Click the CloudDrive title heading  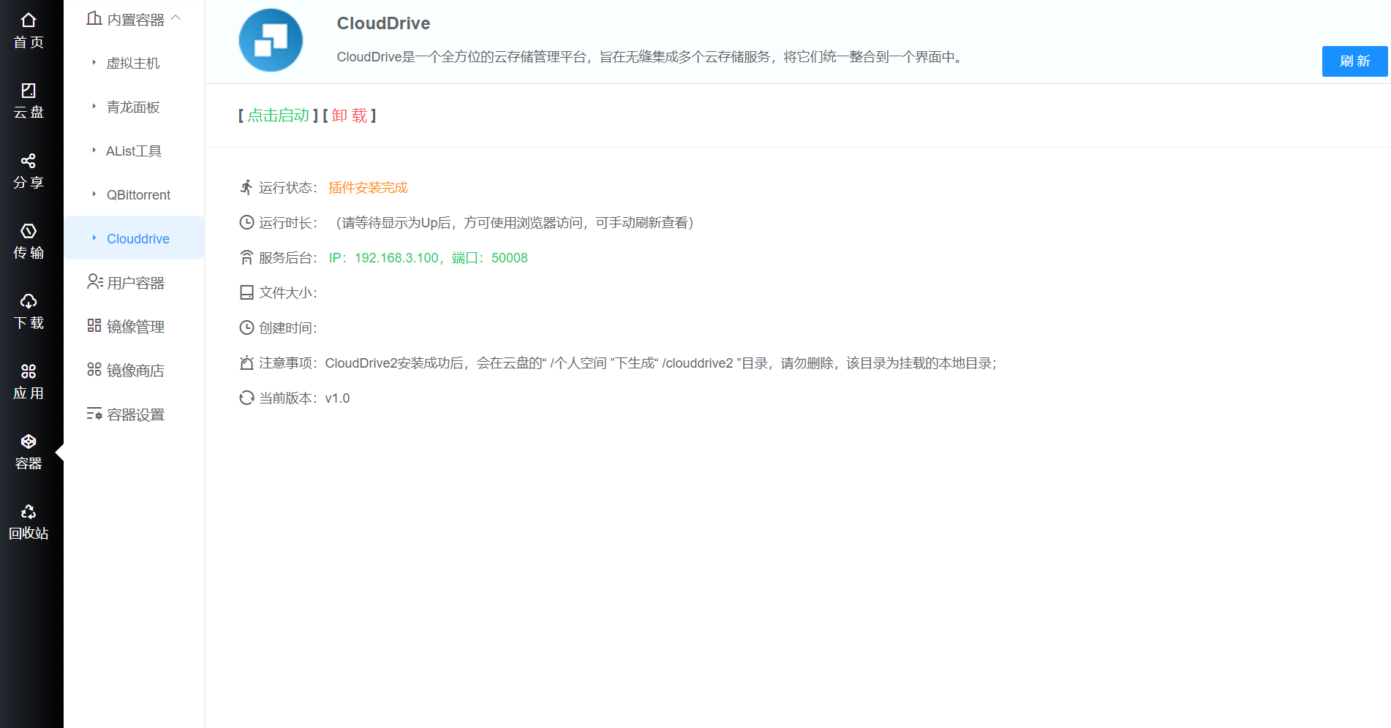[x=383, y=23]
